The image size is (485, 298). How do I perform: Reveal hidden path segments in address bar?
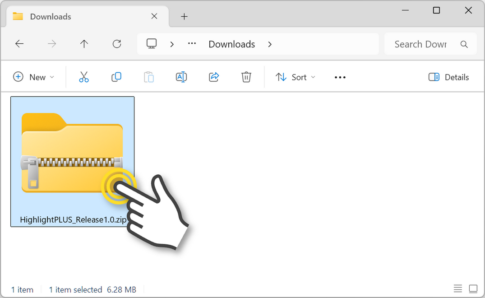191,44
